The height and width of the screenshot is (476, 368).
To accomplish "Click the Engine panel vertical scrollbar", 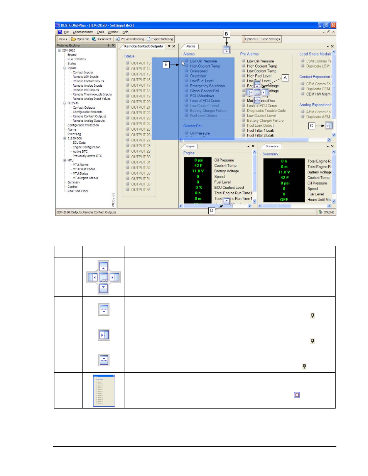I will (x=254, y=177).
